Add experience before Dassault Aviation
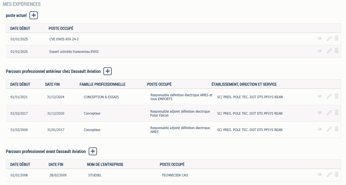Viewport: 346px width, 185px height. pyautogui.click(x=93, y=151)
